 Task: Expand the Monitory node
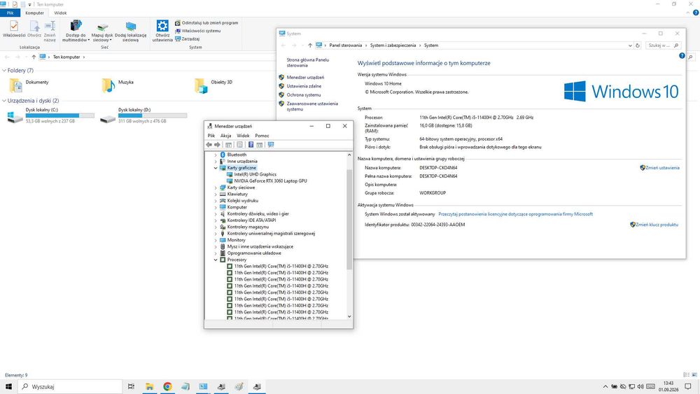click(216, 240)
